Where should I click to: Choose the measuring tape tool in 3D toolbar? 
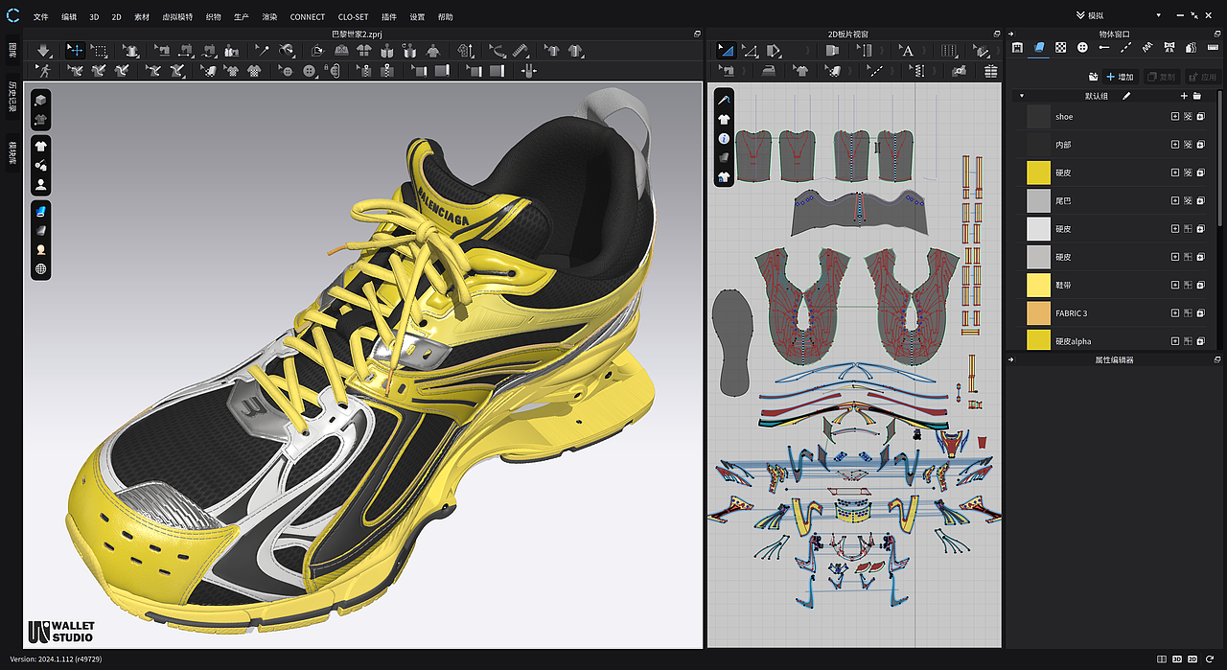[520, 50]
